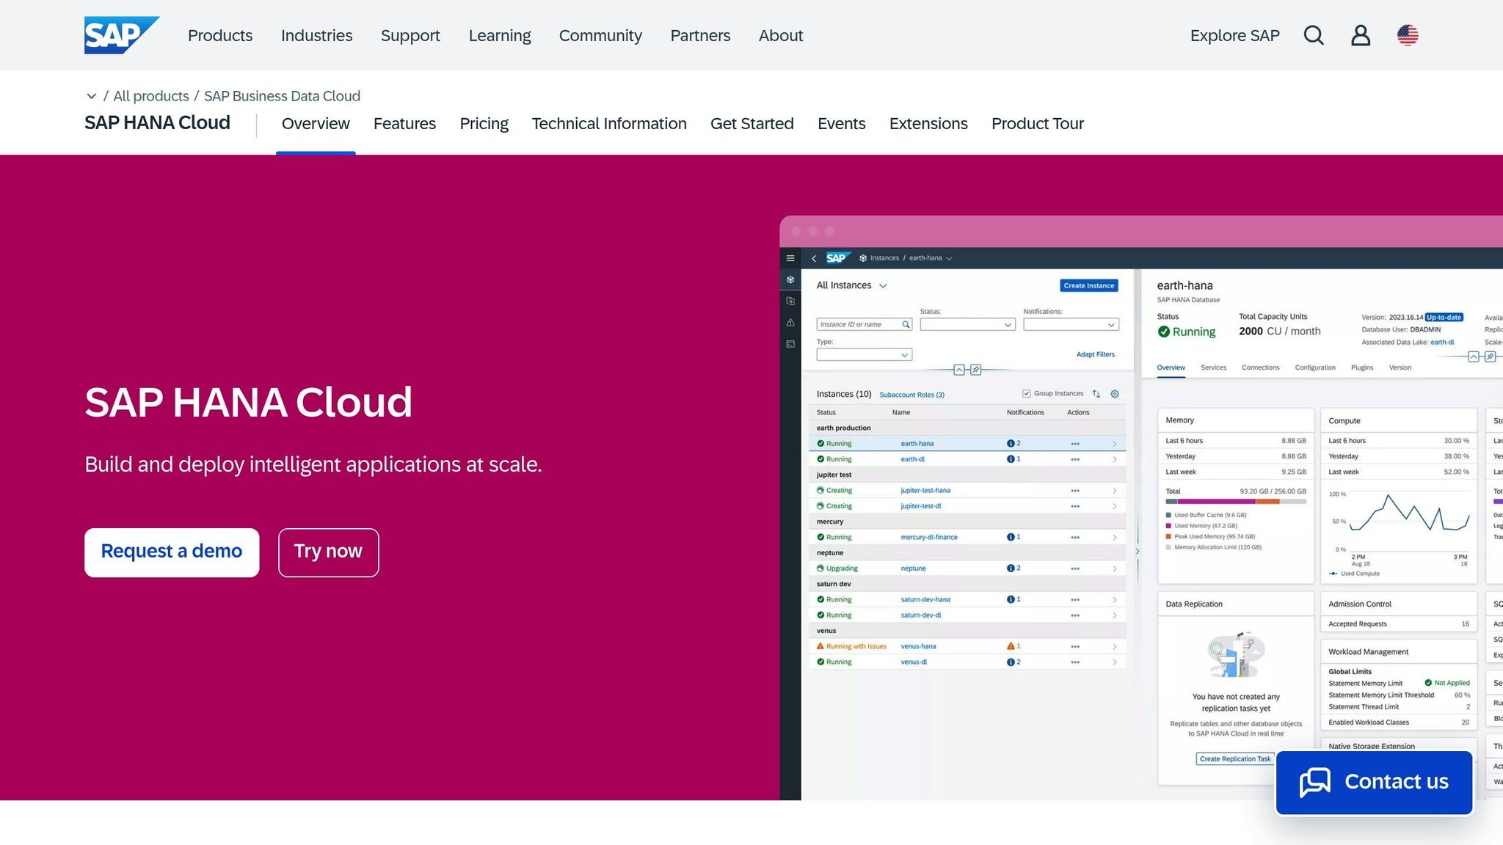
Task: Click the Create Instance button
Action: (x=1089, y=285)
